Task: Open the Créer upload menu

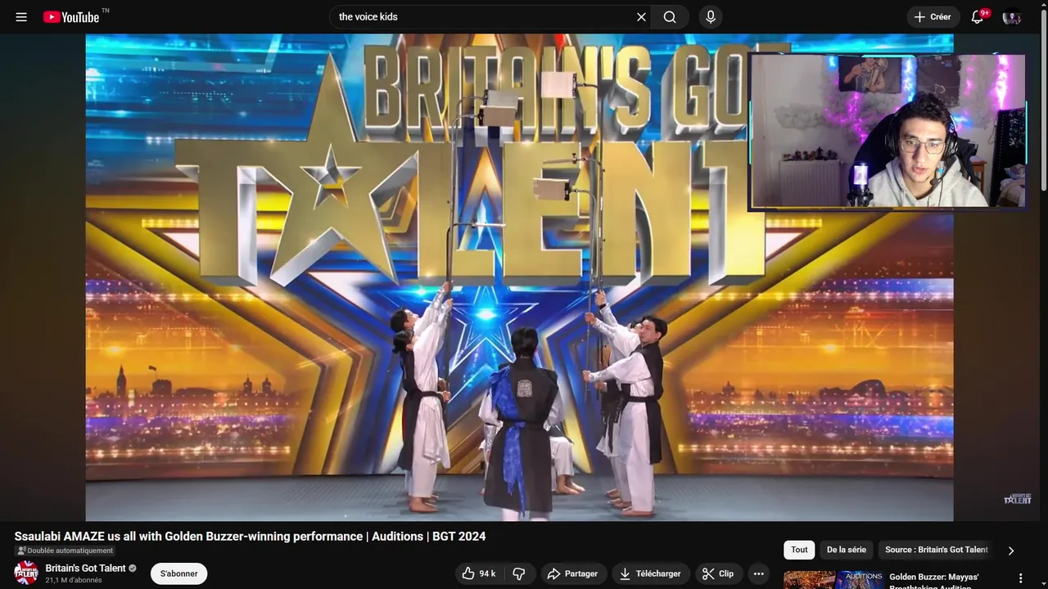Action: coord(933,16)
